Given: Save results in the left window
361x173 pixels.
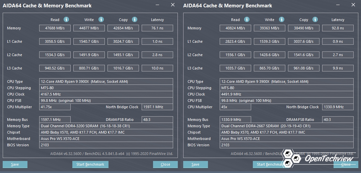Looking at the screenshot, I should pos(15,165).
